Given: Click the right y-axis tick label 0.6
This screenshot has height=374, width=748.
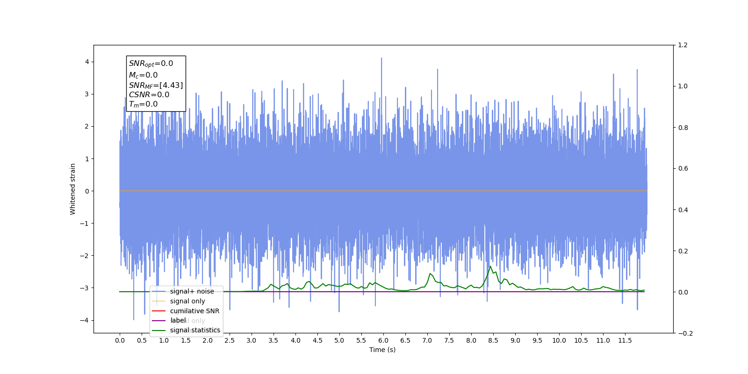Looking at the screenshot, I should (683, 169).
